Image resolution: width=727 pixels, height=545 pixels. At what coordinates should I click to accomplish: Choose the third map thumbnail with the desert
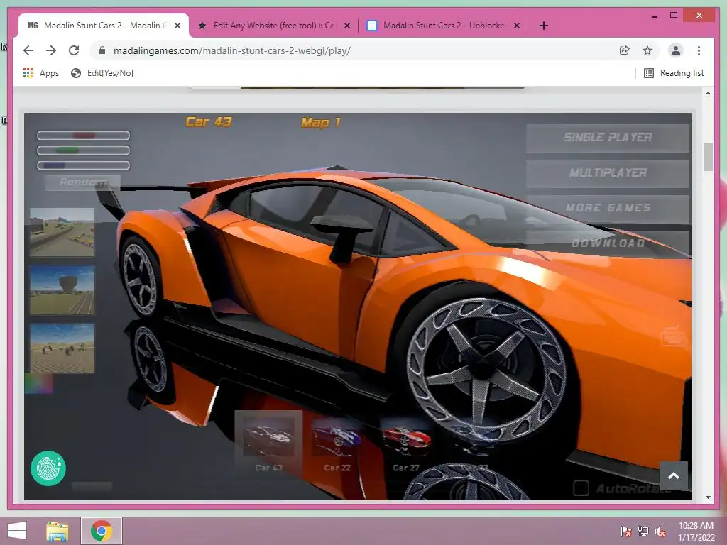pos(62,348)
